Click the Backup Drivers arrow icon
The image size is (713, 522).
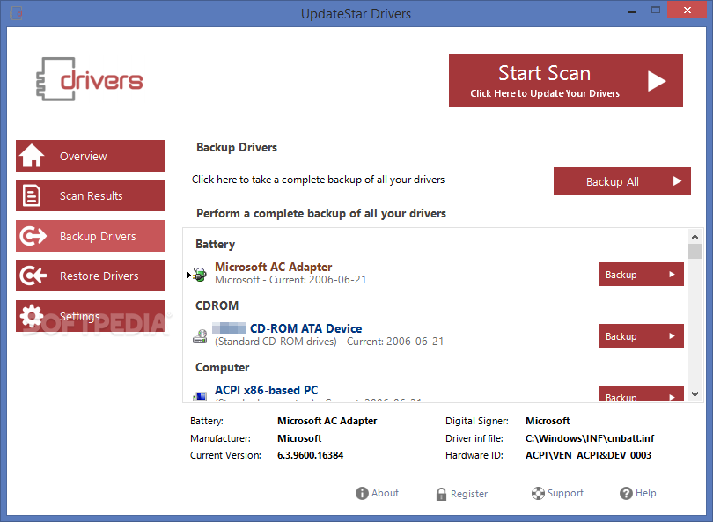click(x=33, y=236)
